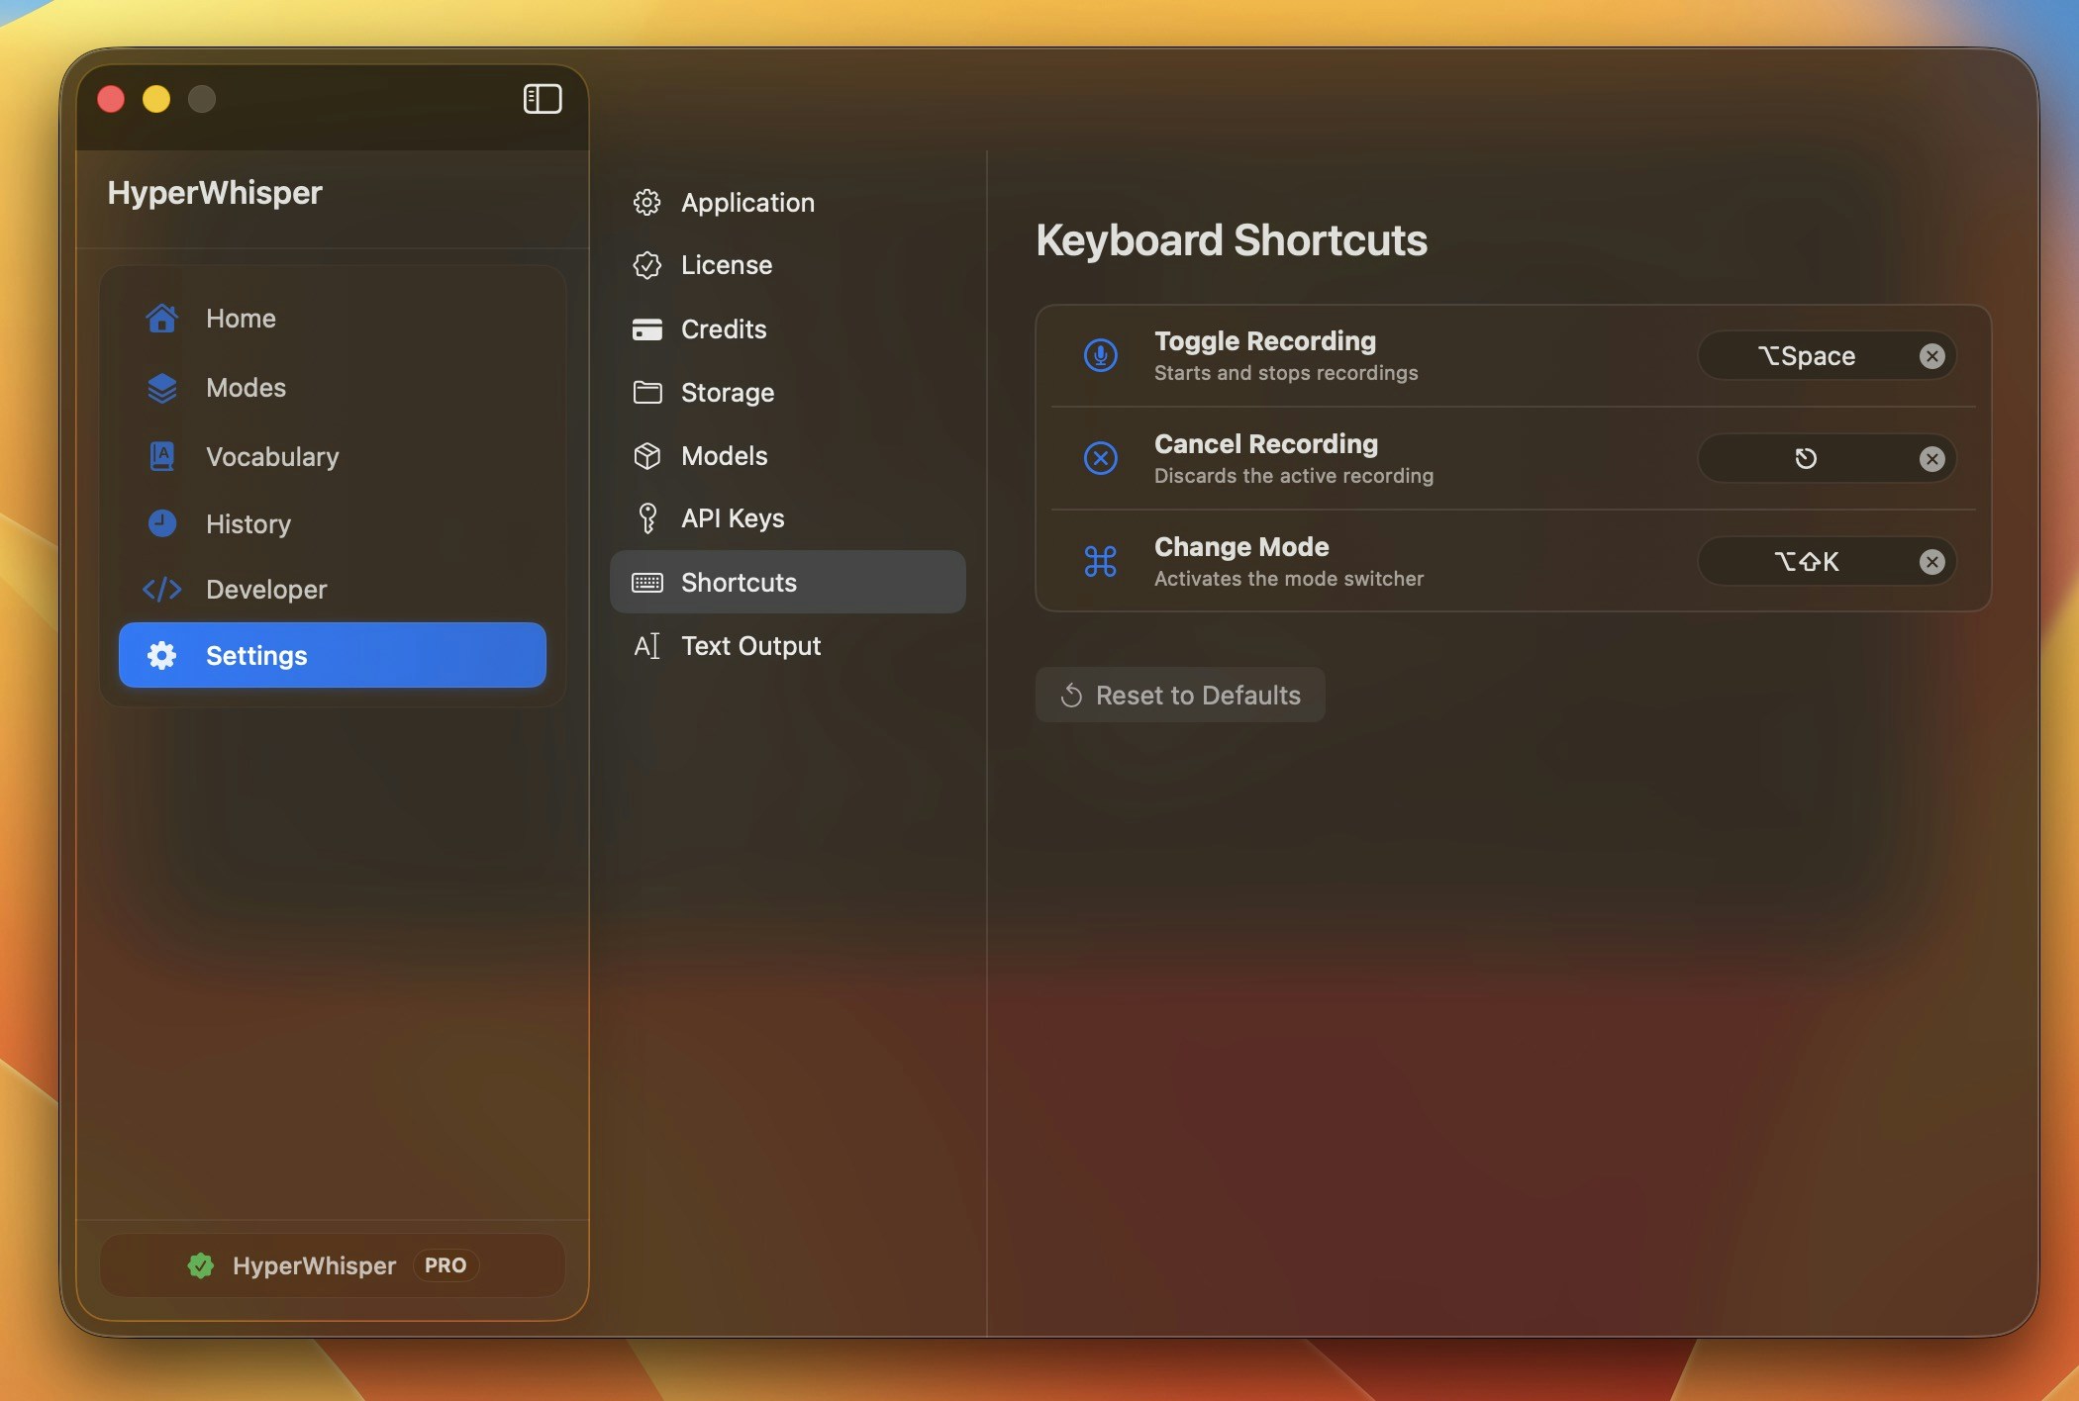Click the Vocabulary book icon

coord(161,456)
